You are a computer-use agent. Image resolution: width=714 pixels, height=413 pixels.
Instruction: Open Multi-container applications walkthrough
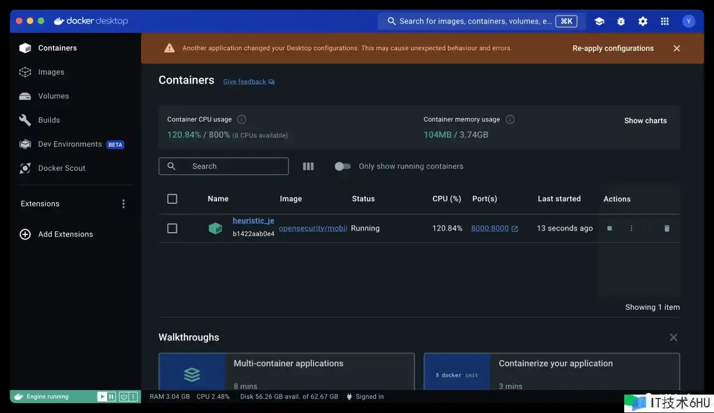287,371
